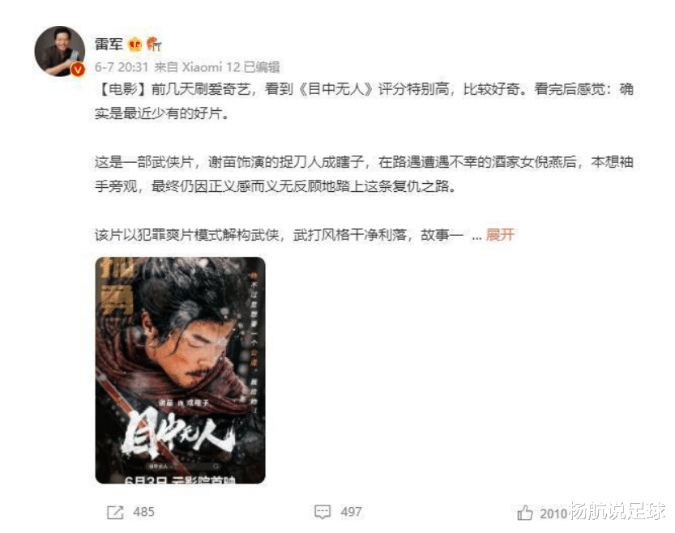Expand the full post with 展开

(x=500, y=235)
